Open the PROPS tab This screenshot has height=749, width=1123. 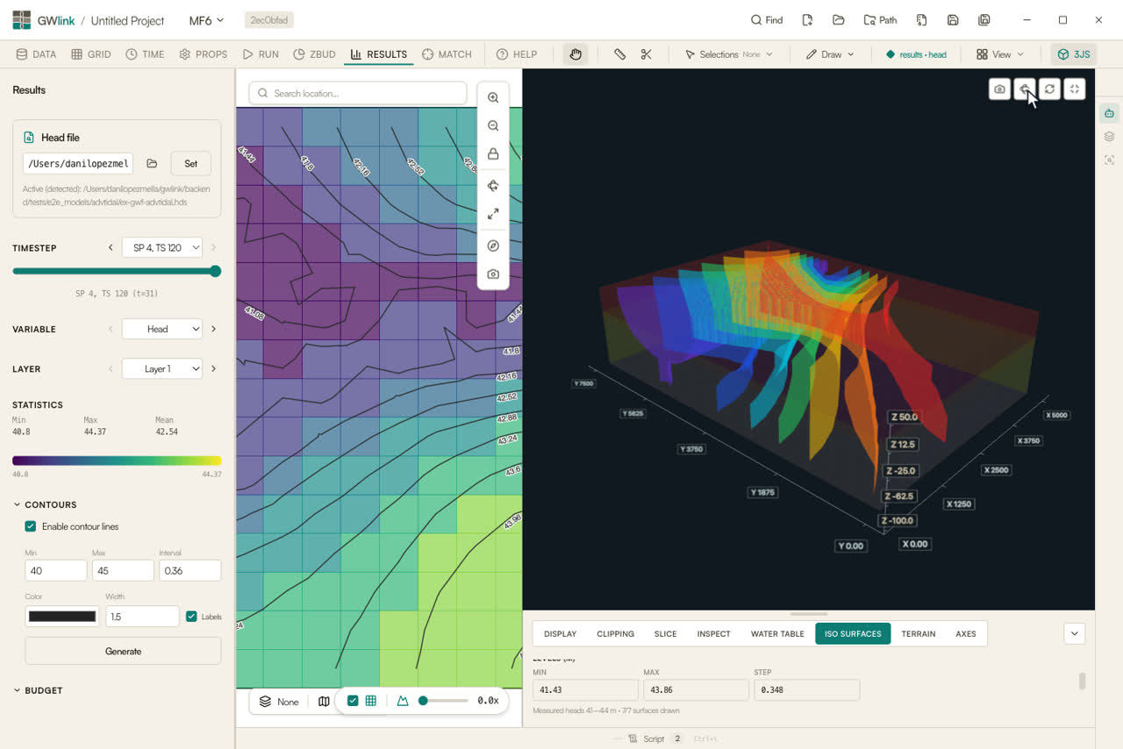point(204,54)
